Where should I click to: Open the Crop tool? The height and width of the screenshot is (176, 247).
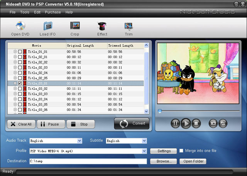pyautogui.click(x=74, y=27)
